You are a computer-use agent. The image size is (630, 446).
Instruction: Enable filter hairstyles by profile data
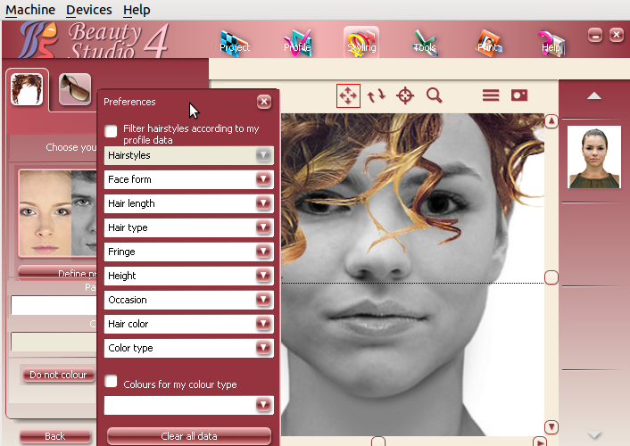(112, 132)
